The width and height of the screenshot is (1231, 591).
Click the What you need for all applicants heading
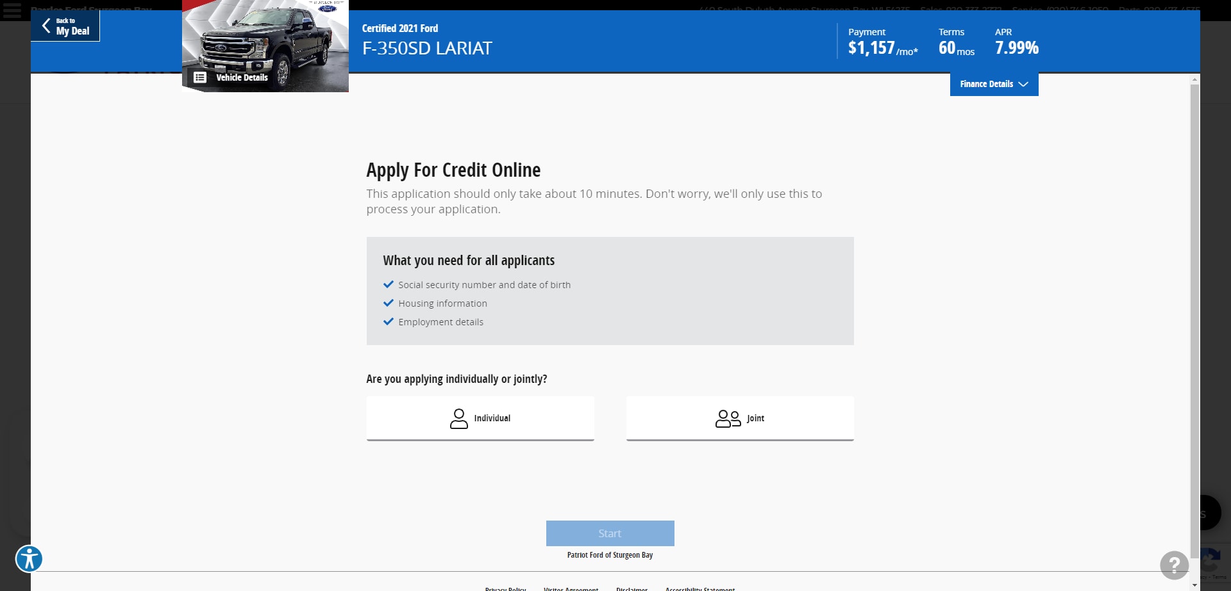pyautogui.click(x=469, y=261)
